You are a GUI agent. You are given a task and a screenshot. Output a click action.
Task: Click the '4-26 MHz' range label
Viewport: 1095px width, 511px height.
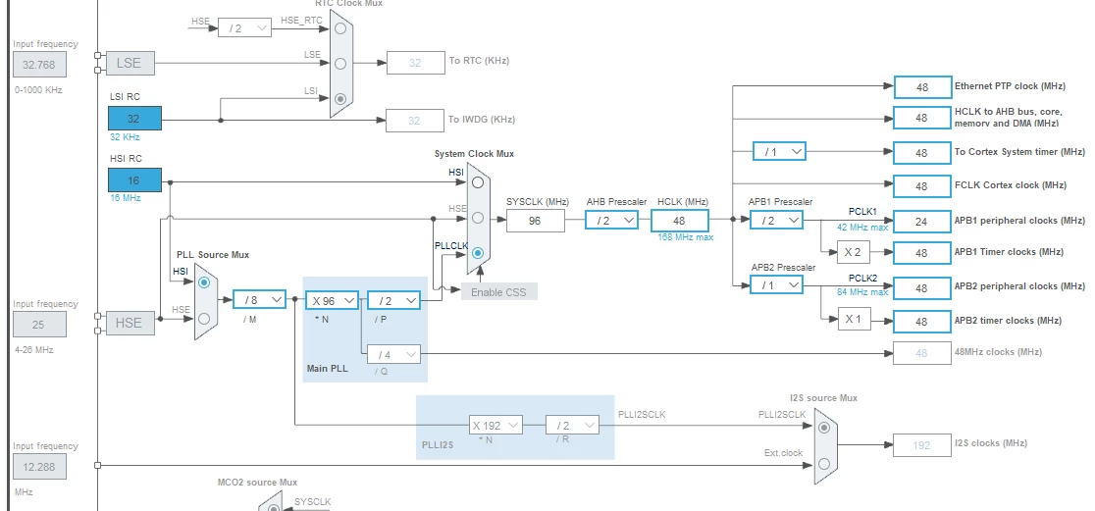tap(32, 350)
